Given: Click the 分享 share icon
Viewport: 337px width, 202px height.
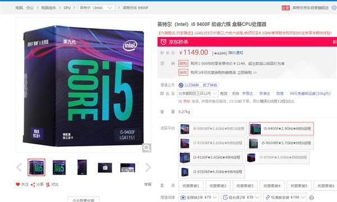Looking at the screenshot, I should [x=33, y=185].
